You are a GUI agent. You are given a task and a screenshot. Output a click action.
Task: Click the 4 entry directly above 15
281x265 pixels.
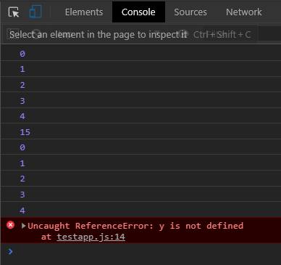(x=22, y=116)
